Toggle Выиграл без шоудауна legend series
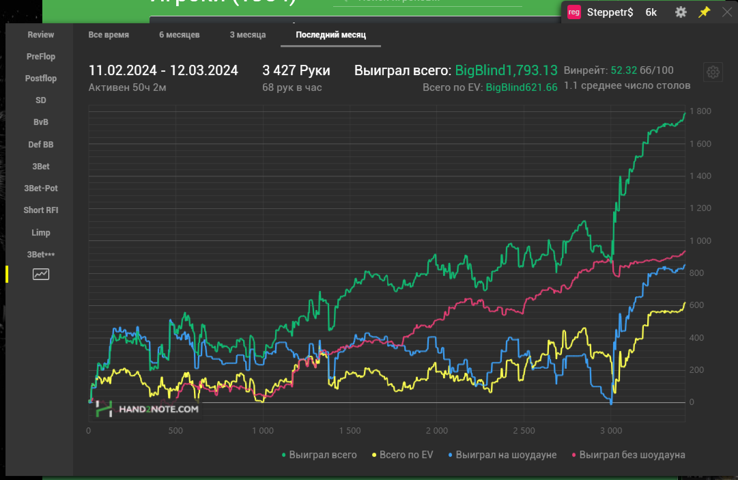Image resolution: width=738 pixels, height=480 pixels. click(628, 455)
